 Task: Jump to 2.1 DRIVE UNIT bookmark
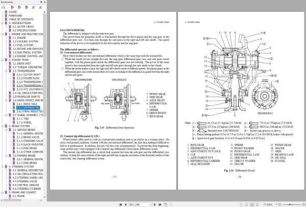[21, 64]
